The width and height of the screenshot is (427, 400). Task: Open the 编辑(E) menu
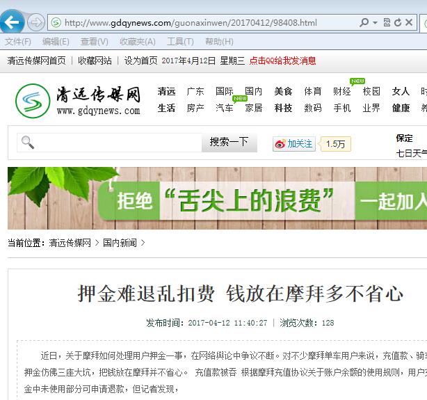click(56, 42)
